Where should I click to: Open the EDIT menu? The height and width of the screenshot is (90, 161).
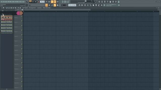click(x=4, y=2)
